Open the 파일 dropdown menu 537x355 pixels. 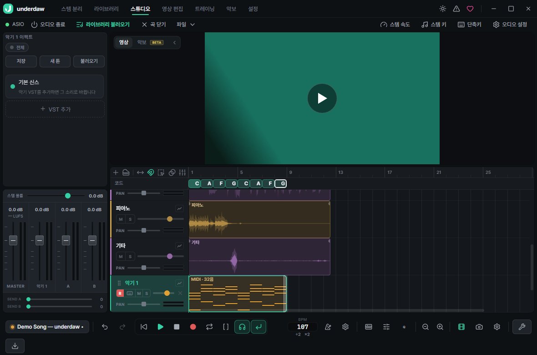point(186,24)
